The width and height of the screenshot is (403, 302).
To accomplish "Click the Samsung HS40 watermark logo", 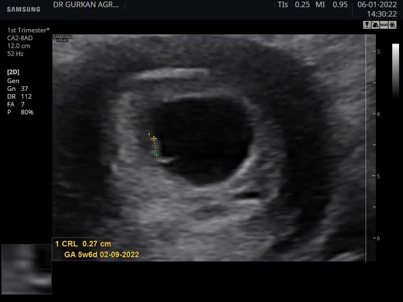I will click(62, 38).
